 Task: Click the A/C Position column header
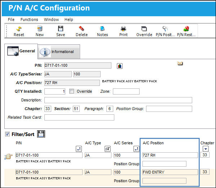tap(153, 143)
